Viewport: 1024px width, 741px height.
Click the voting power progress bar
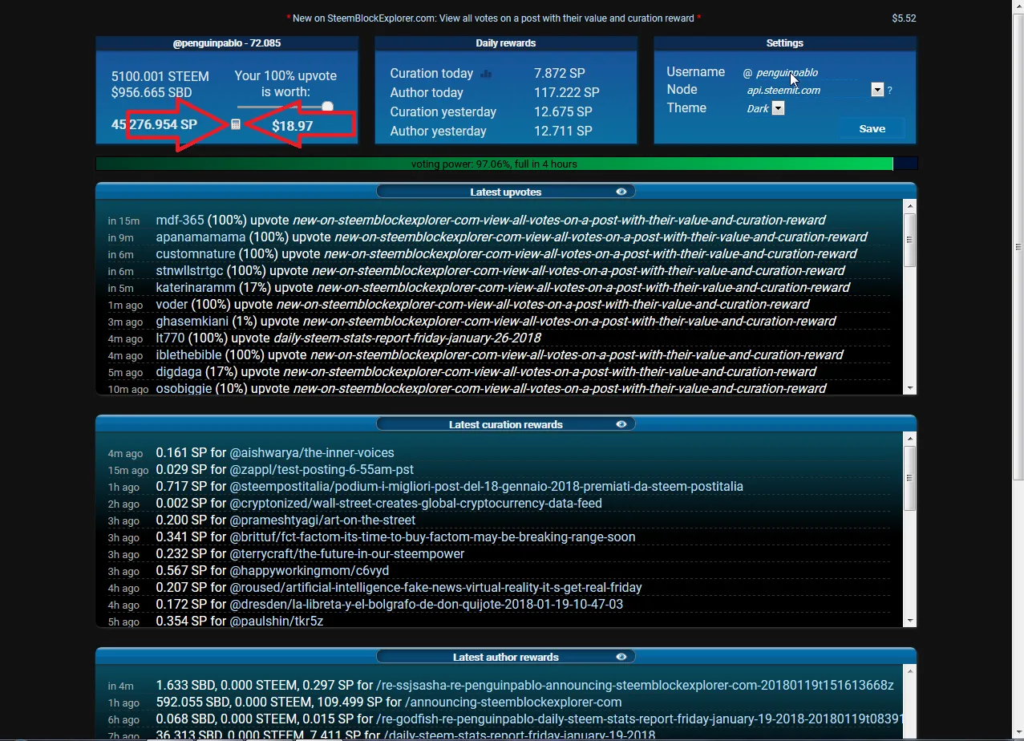[x=506, y=164]
